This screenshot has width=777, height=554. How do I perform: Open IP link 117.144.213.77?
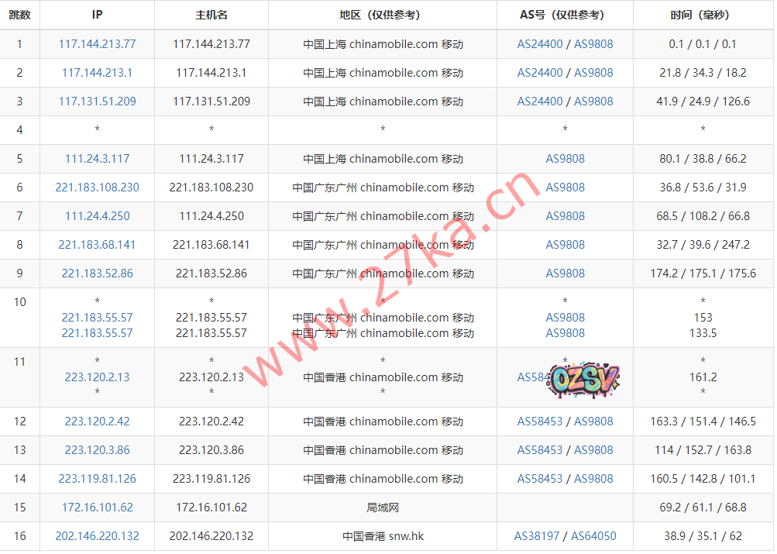click(97, 44)
